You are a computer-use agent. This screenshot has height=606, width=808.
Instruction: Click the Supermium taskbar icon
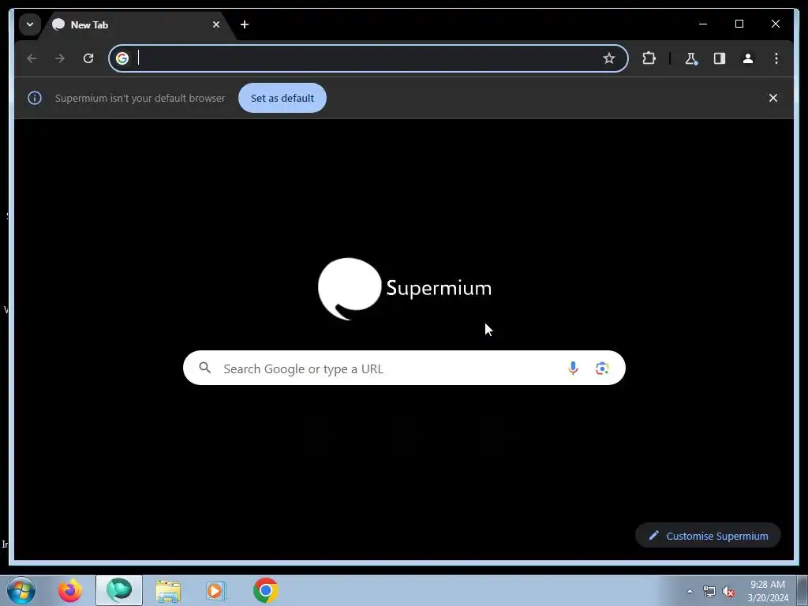pyautogui.click(x=119, y=590)
